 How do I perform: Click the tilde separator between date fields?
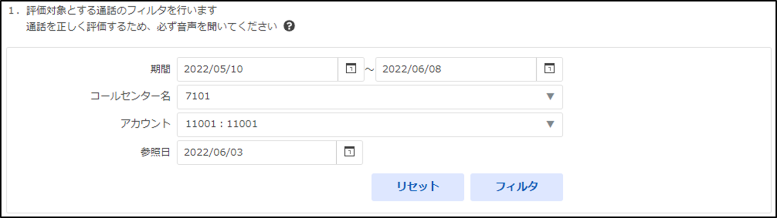click(370, 70)
